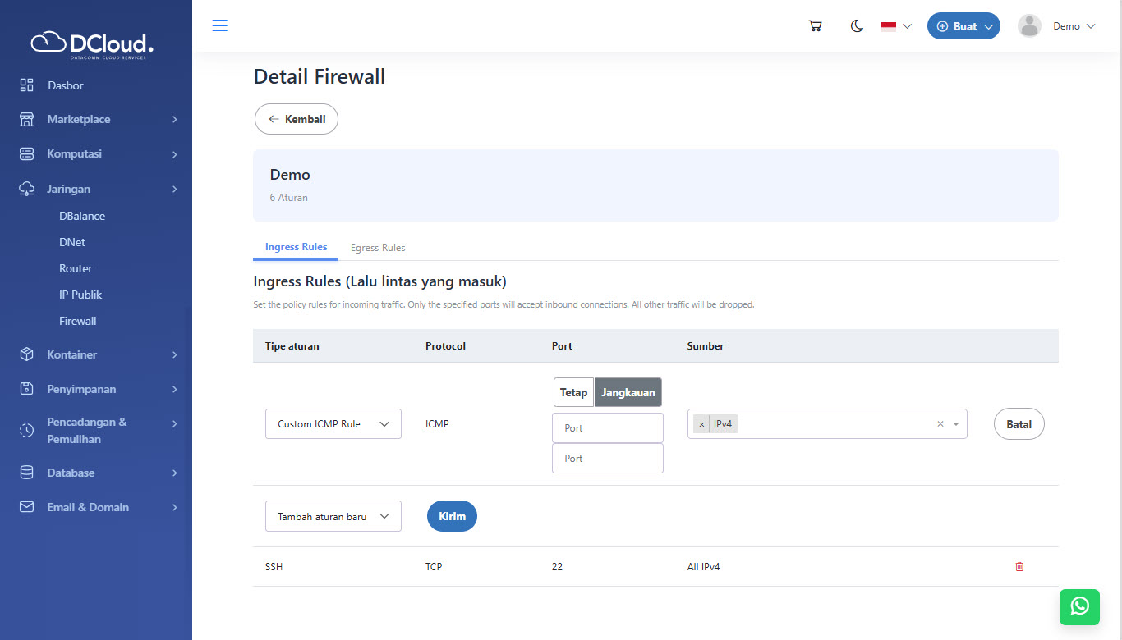
Task: Select the Tetap port mode
Action: click(573, 392)
